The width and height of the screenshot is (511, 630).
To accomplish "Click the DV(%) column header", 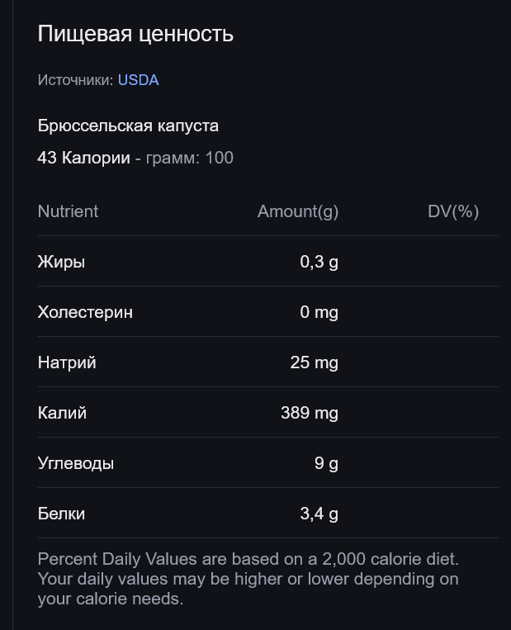I will pyautogui.click(x=453, y=211).
